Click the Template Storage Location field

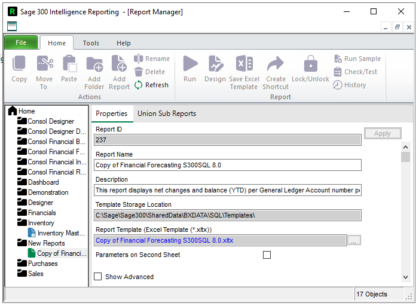tap(228, 215)
